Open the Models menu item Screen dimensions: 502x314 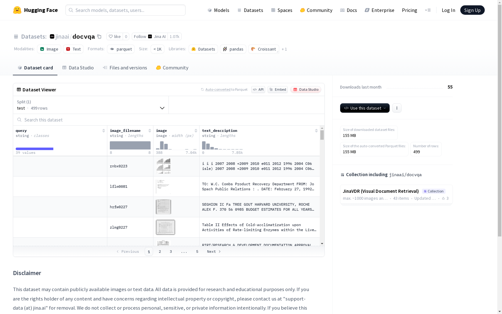tap(218, 10)
